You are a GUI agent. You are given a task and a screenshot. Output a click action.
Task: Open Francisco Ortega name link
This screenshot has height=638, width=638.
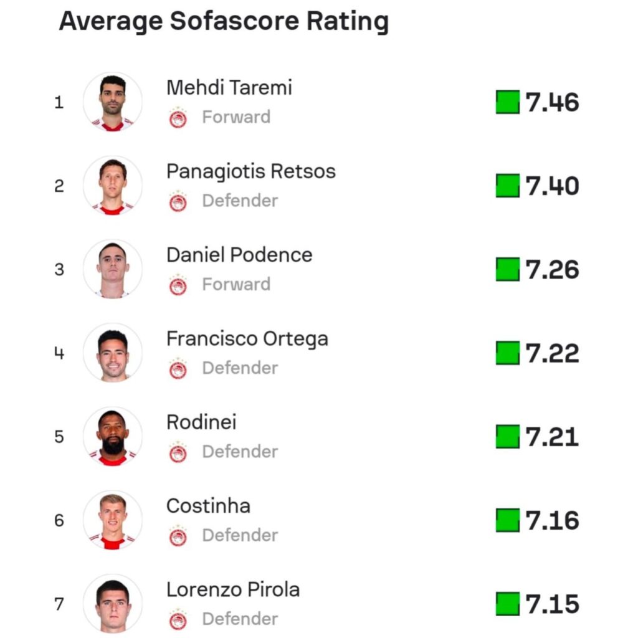(x=247, y=339)
